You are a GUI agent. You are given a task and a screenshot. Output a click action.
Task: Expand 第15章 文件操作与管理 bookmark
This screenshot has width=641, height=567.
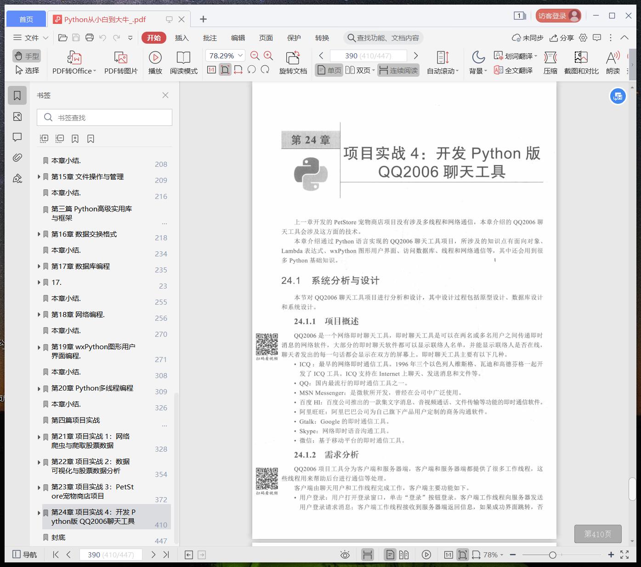39,176
